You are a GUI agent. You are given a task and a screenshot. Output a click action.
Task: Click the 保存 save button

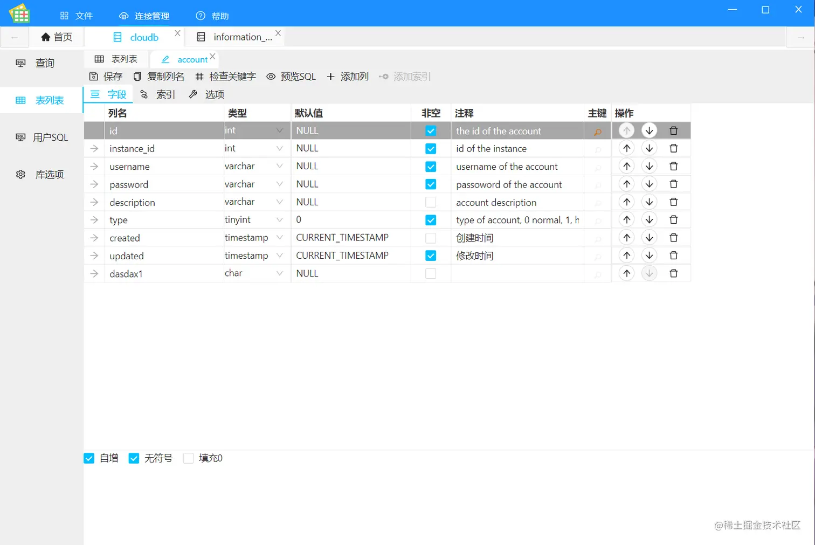coord(106,77)
